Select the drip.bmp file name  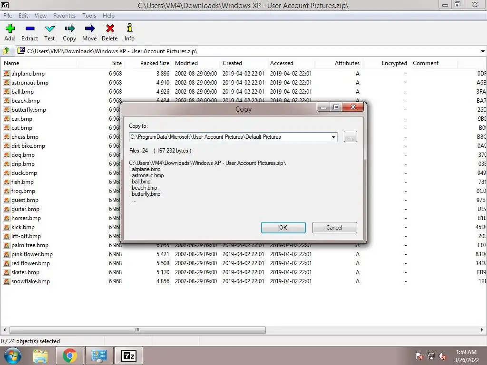coord(23,164)
